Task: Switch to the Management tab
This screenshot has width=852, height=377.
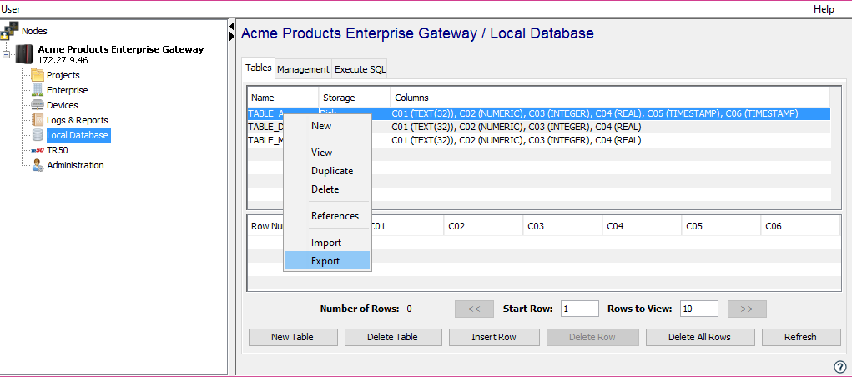Action: click(303, 69)
